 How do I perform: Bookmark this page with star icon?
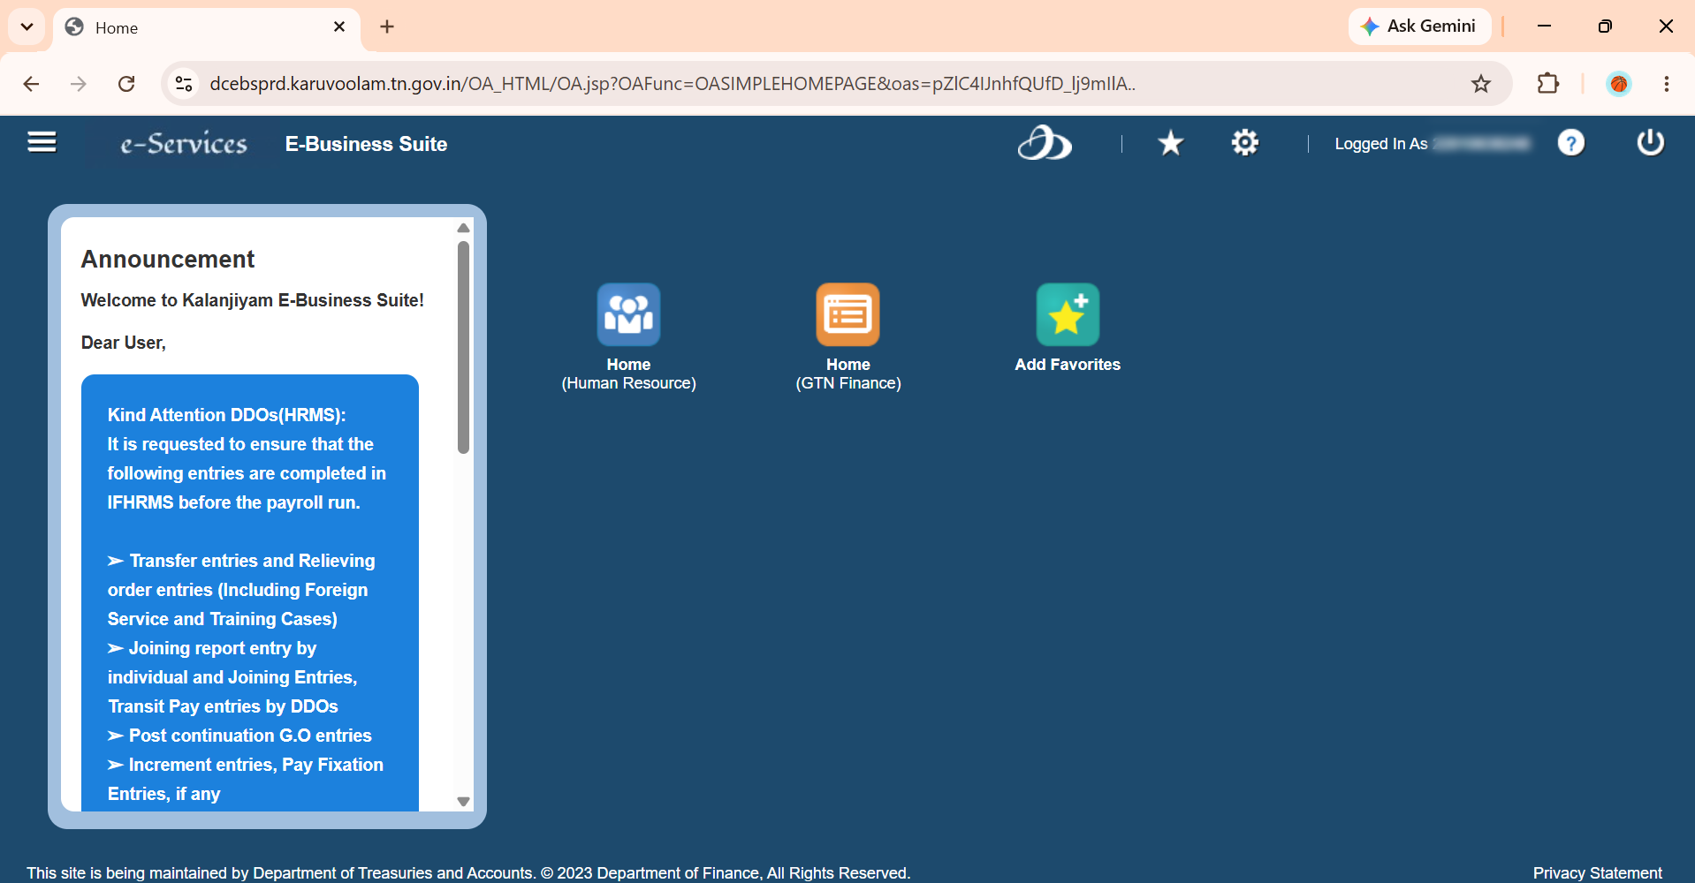(1481, 84)
